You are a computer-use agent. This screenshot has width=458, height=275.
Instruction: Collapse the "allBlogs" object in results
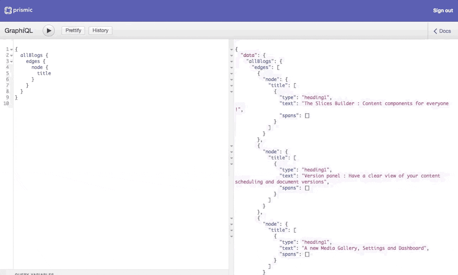(x=232, y=61)
